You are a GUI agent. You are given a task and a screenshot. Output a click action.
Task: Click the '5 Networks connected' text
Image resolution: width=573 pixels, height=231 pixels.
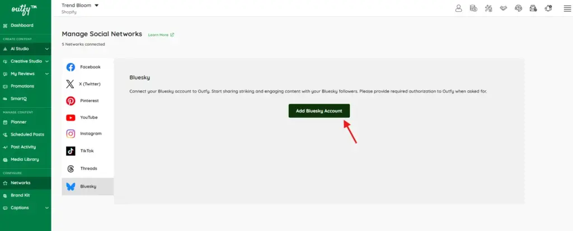[83, 45]
